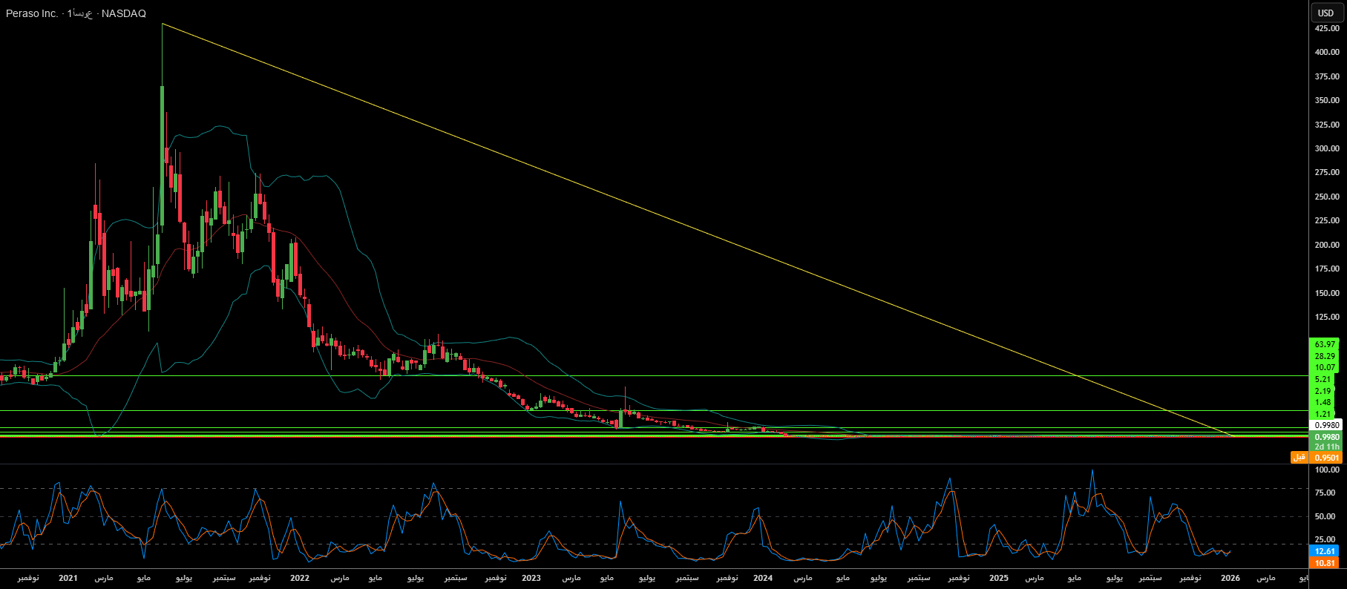Click the 2d 11h countdown label
1347x589 pixels.
click(x=1326, y=447)
